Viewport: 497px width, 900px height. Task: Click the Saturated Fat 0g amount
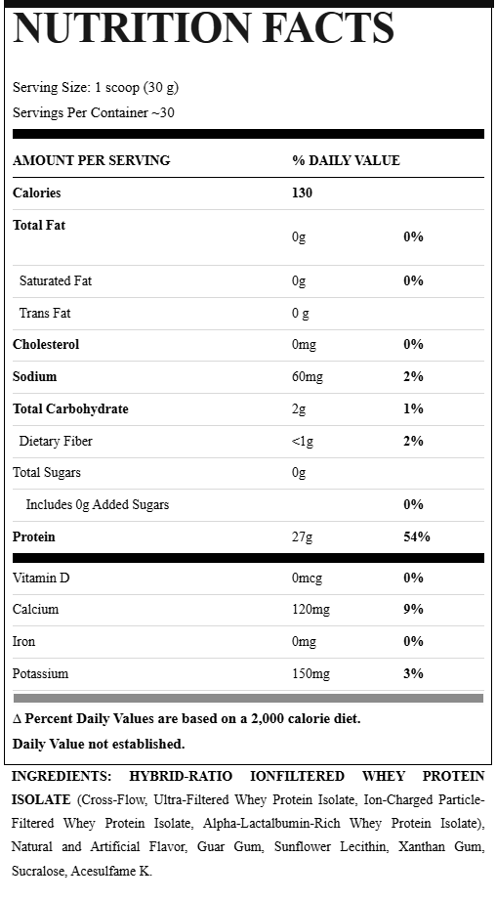pos(299,281)
